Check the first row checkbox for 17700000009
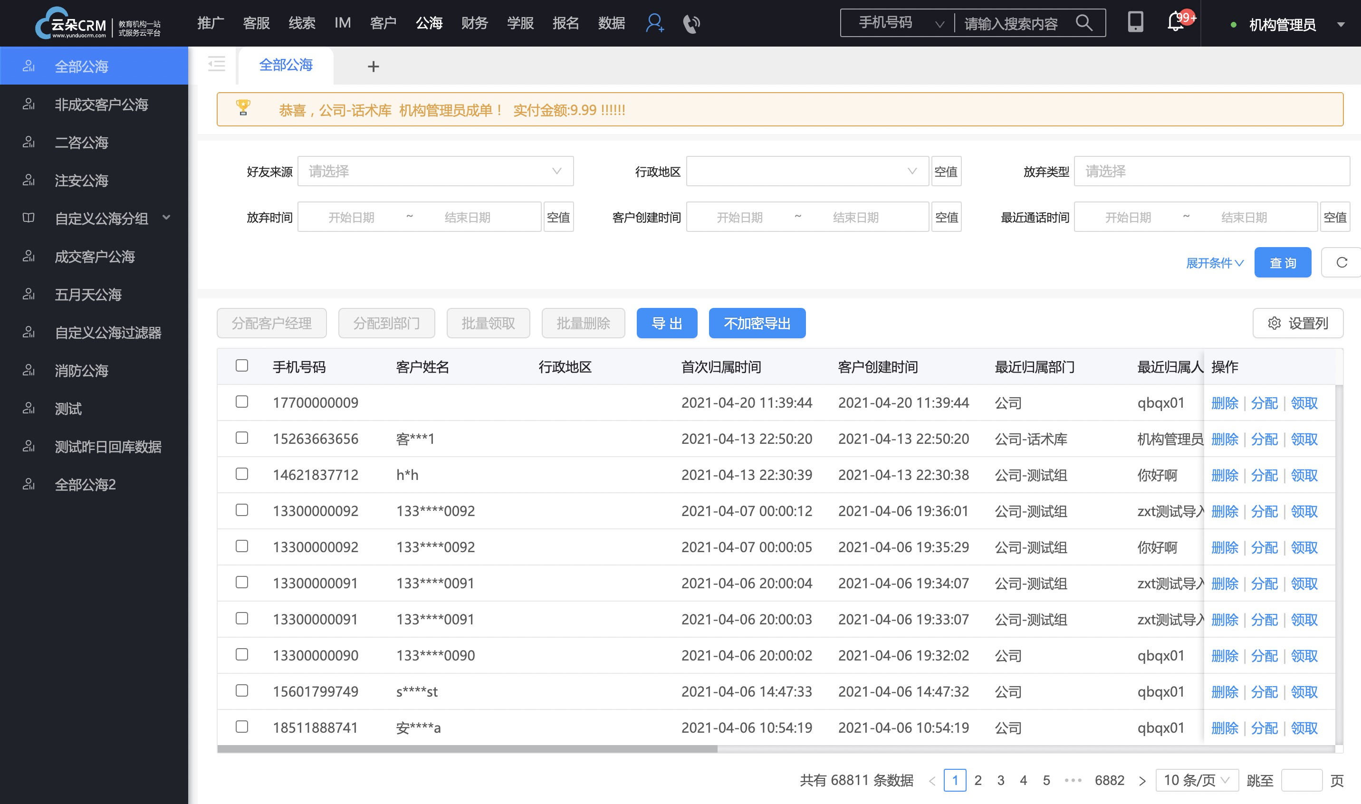 point(242,401)
